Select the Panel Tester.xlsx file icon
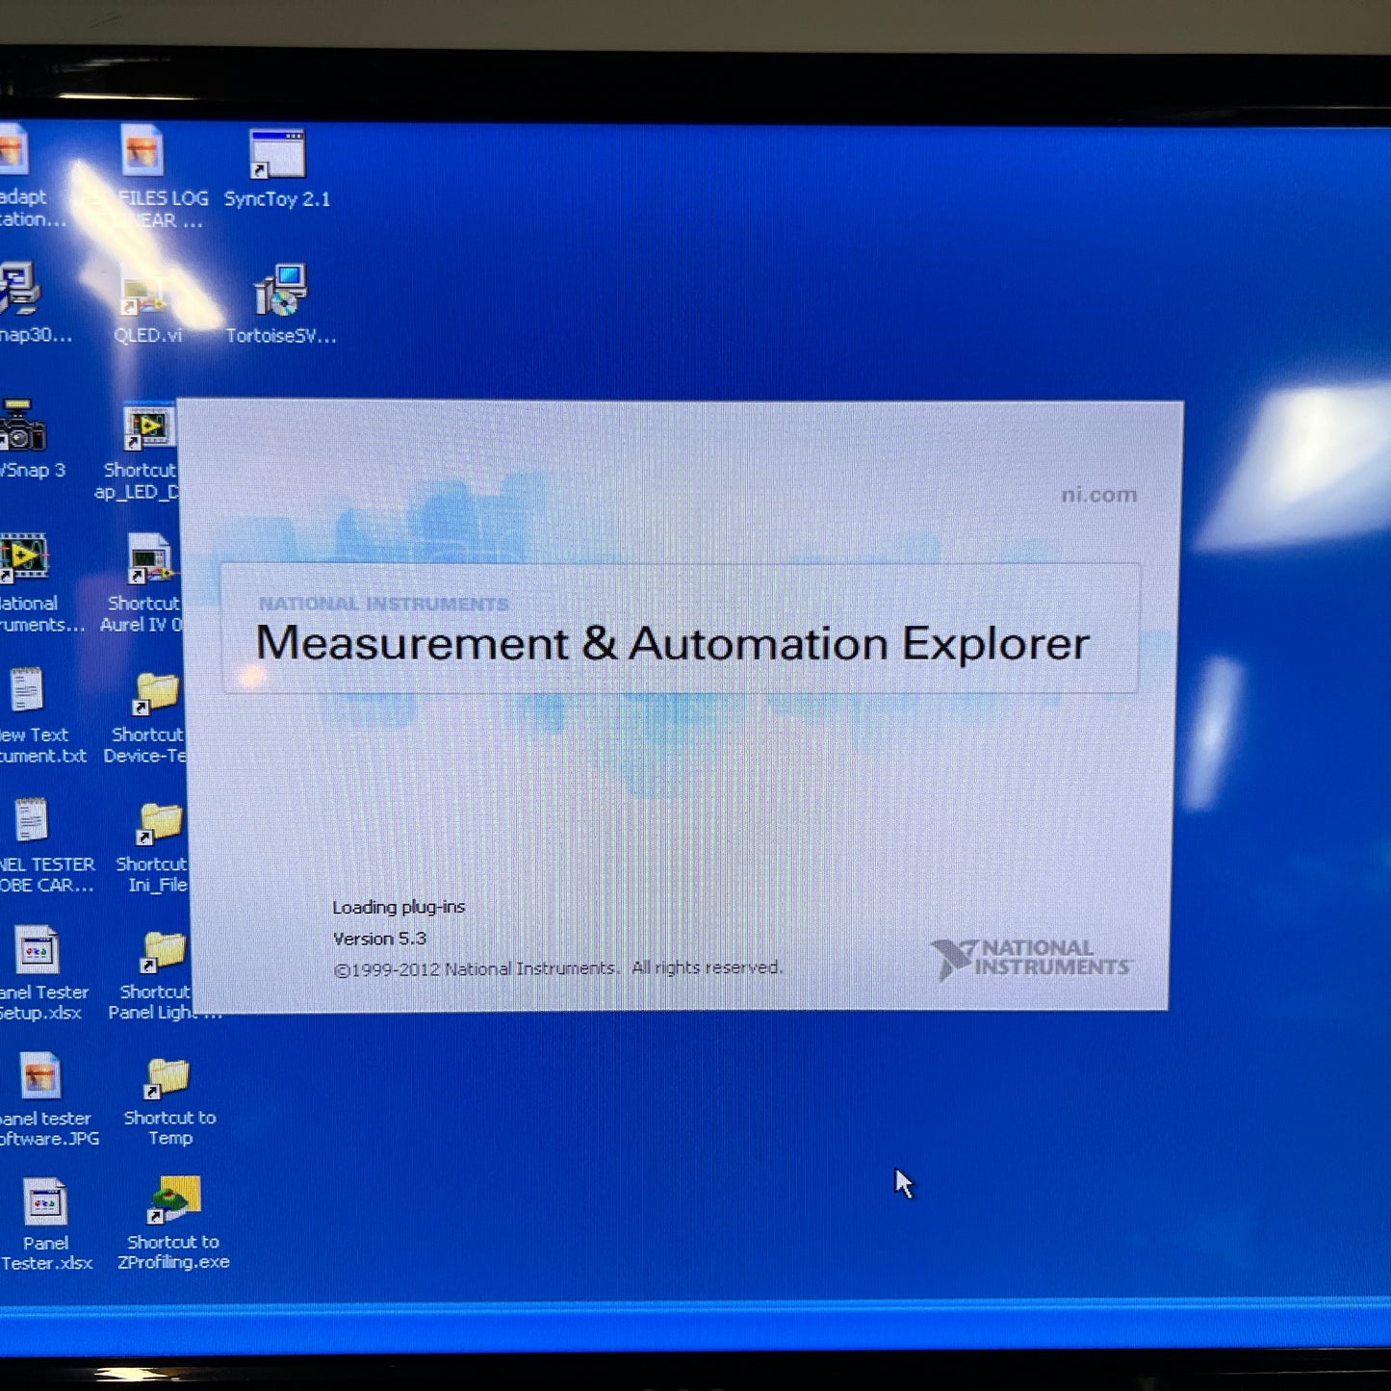Image resolution: width=1391 pixels, height=1391 pixels. pyautogui.click(x=45, y=1202)
